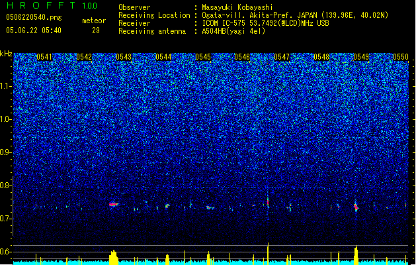Click the 0547 time marker
The image size is (416, 265).
(282, 57)
